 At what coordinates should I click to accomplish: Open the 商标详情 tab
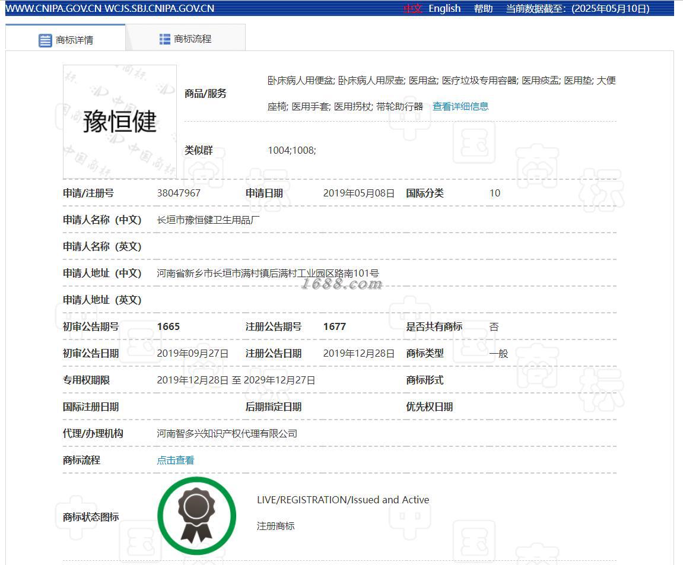pyautogui.click(x=65, y=39)
